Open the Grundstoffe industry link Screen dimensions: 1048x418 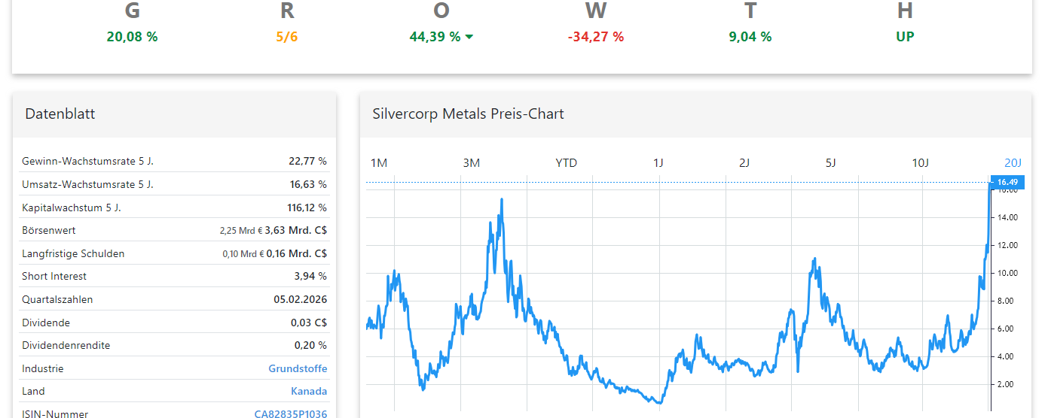(298, 369)
